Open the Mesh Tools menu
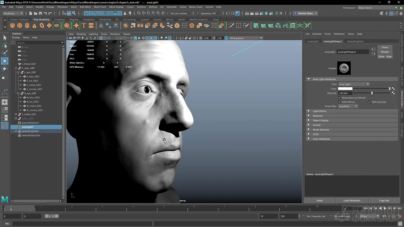The width and height of the screenshot is (404, 227). 100,7
